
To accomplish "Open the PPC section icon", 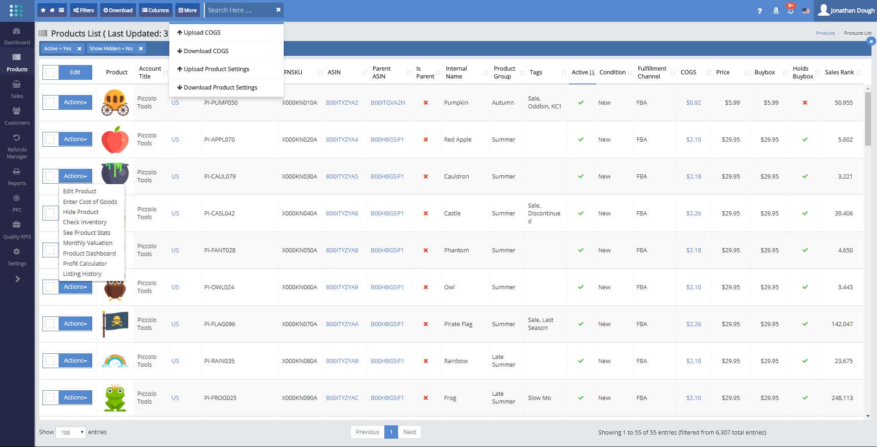I will point(17,198).
